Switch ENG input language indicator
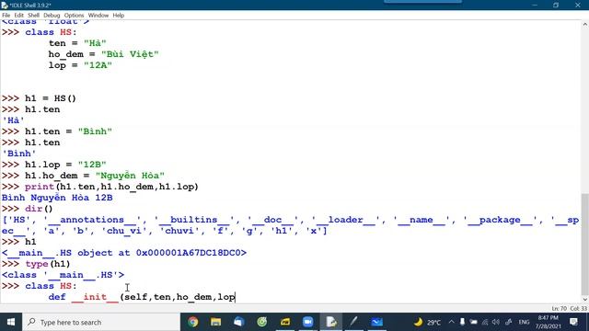This screenshot has height=331, width=589. 524,322
